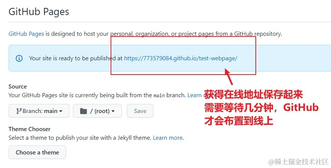Click the caret arrow beside Branch: main

(x=61, y=111)
